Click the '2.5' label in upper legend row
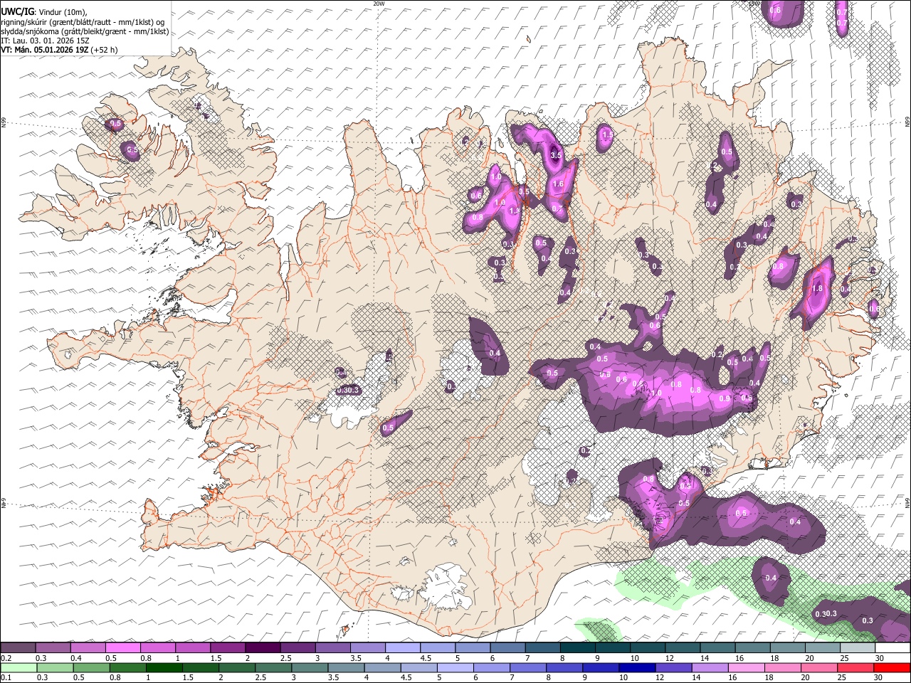This screenshot has height=683, width=911. point(286,658)
